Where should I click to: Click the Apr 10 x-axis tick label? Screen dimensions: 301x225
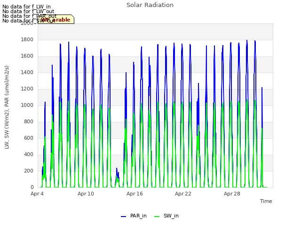point(86,194)
